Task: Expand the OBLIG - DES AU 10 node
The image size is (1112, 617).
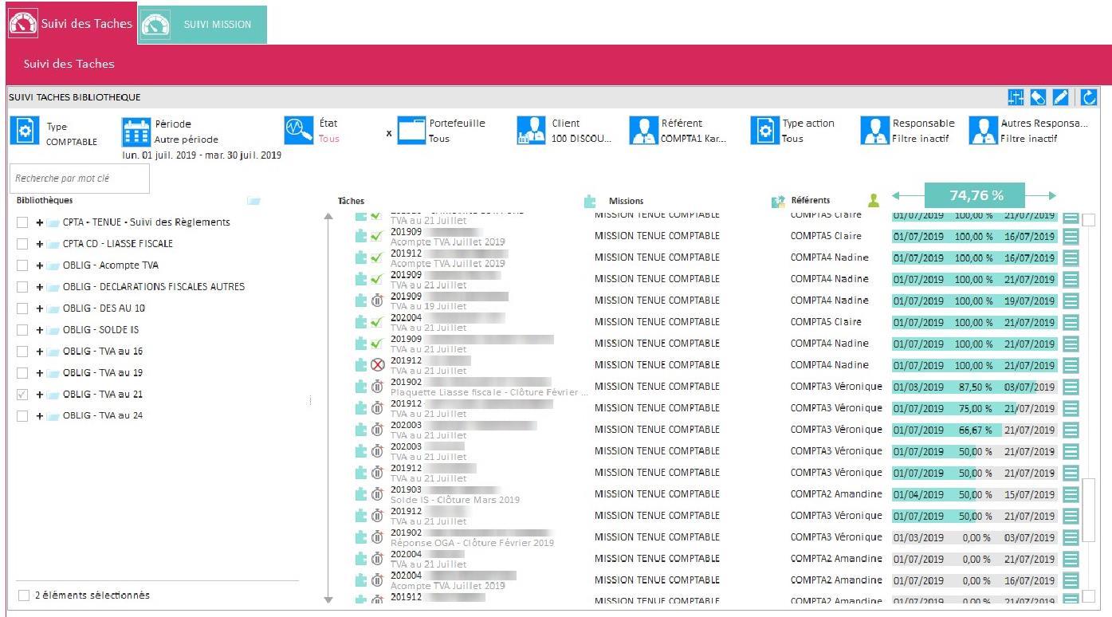Action: pos(40,308)
